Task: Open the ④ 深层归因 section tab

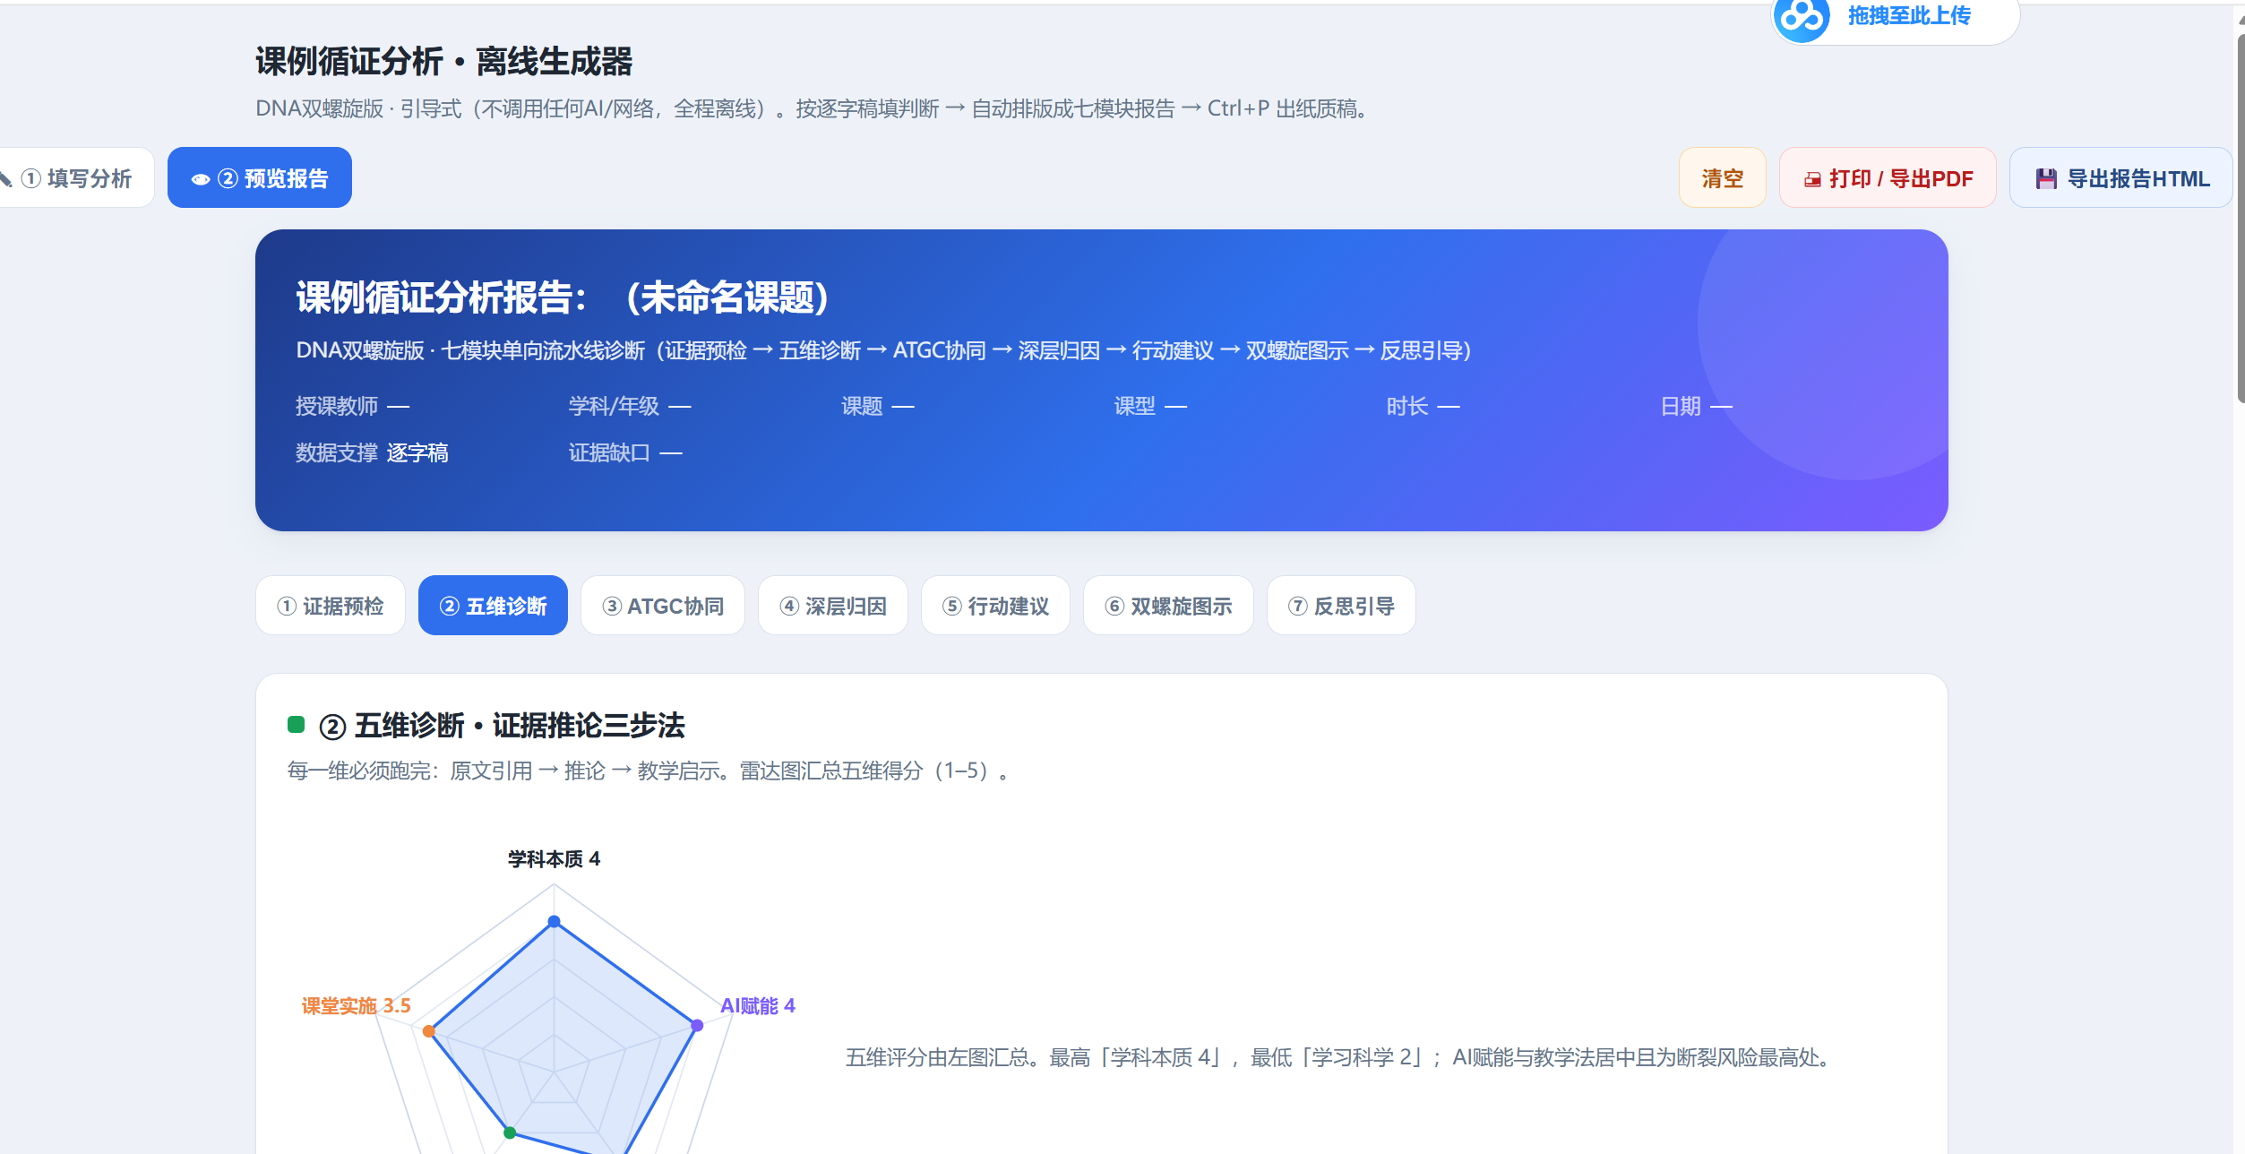Action: (833, 606)
